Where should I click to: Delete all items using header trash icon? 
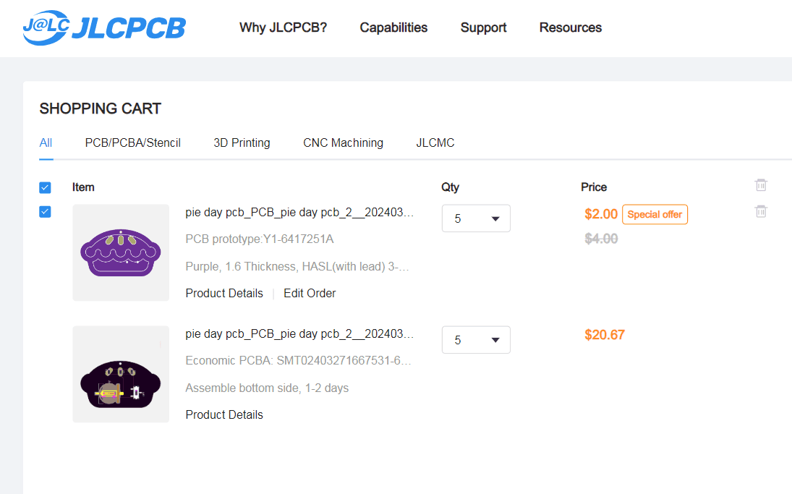tap(761, 185)
